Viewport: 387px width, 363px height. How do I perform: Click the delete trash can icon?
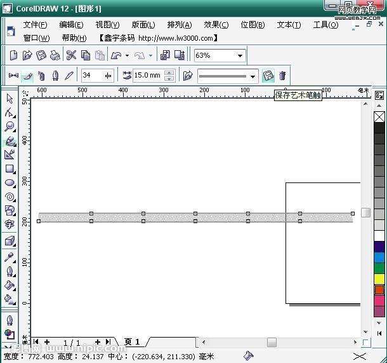pos(282,76)
